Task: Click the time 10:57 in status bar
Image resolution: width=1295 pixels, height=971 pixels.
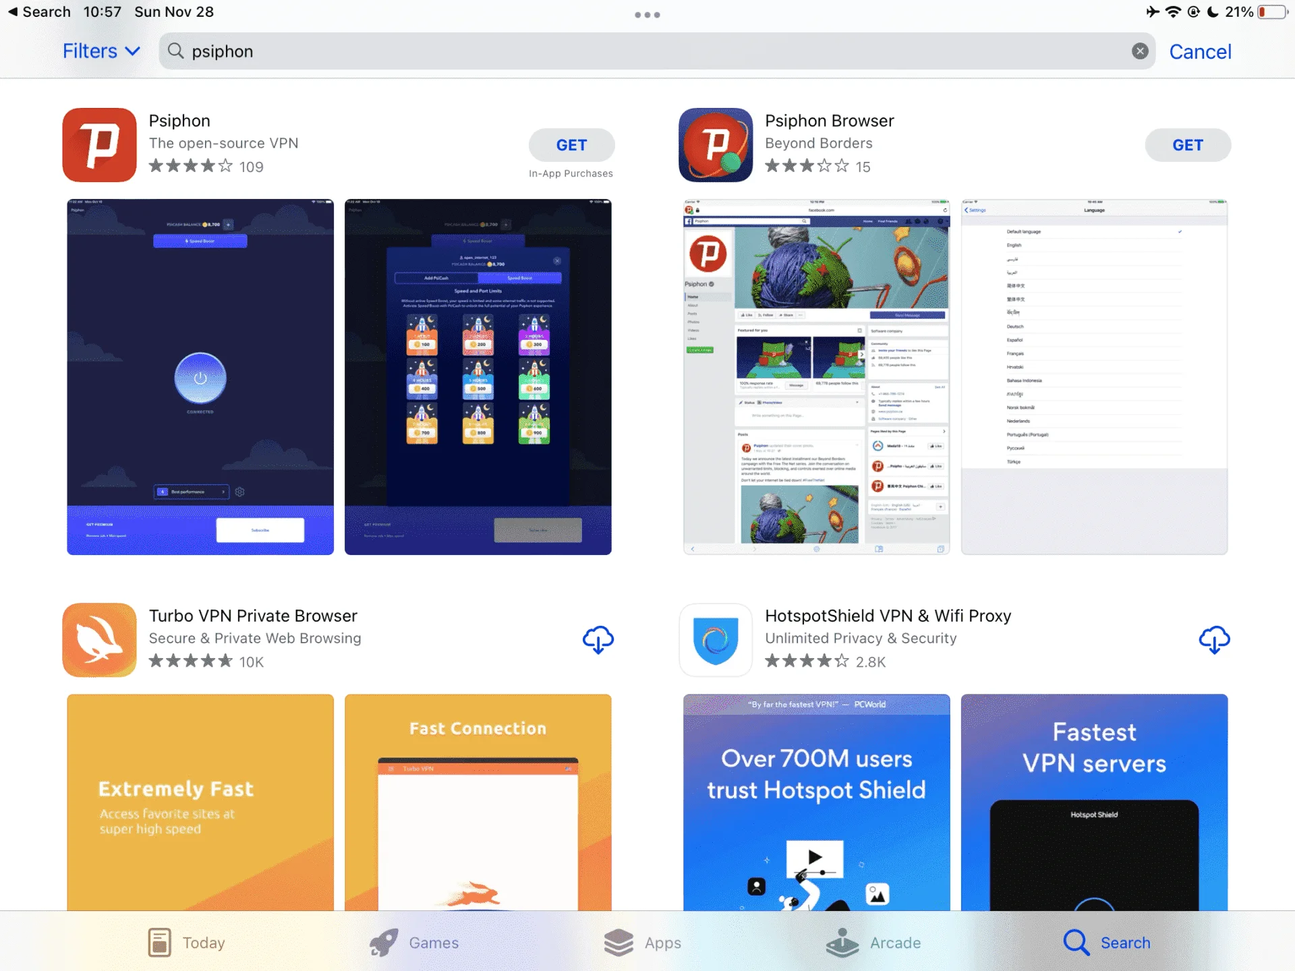Action: (x=103, y=12)
